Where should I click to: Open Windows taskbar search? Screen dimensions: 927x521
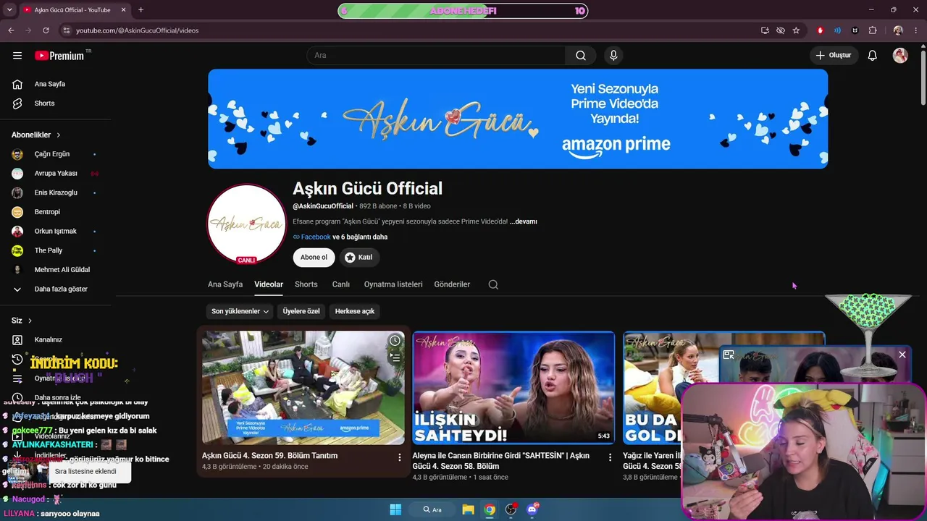click(432, 509)
